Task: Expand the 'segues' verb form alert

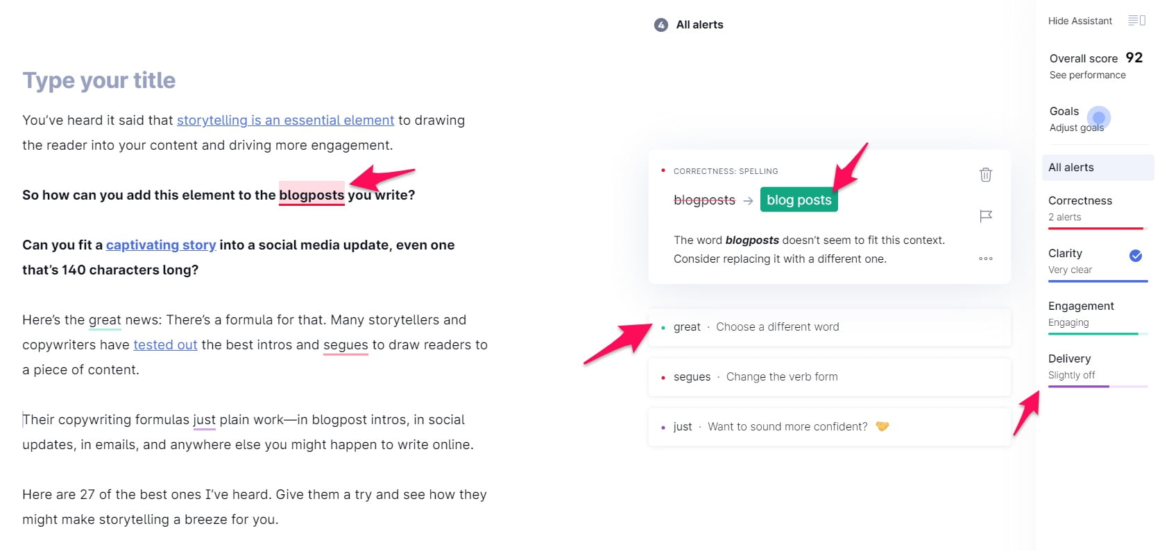Action: point(829,377)
